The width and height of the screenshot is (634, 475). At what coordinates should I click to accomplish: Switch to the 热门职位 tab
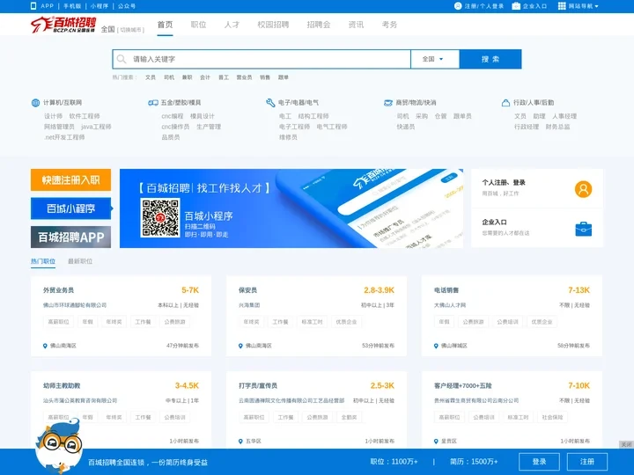[x=43, y=261]
